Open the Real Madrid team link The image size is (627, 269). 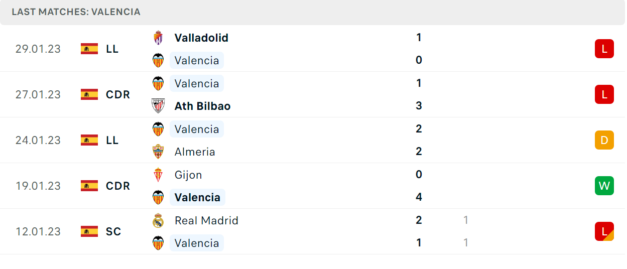pos(206,220)
